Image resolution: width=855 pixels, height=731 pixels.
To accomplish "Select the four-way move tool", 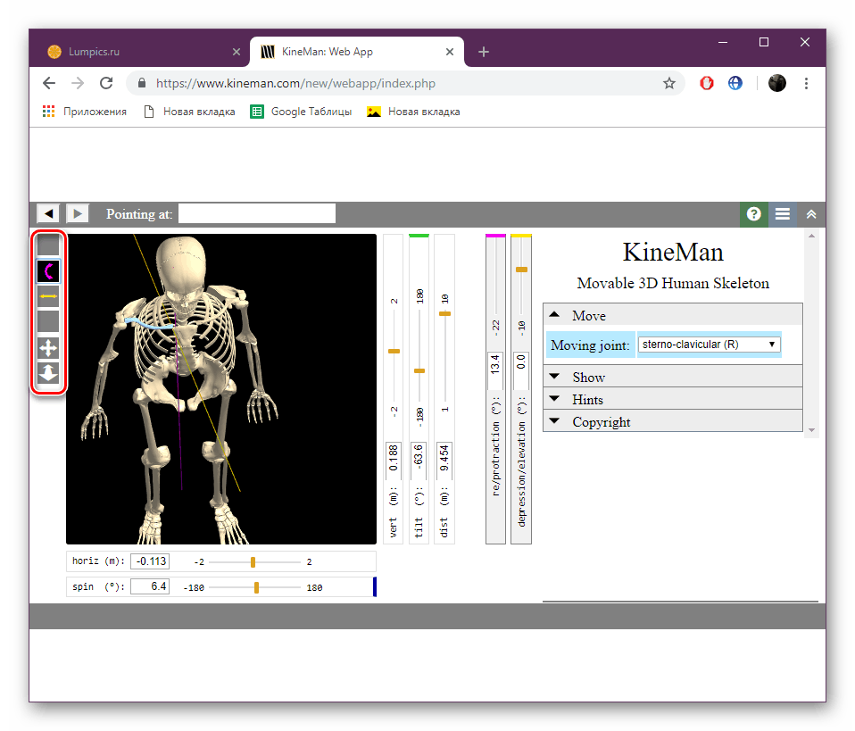I will click(x=48, y=347).
